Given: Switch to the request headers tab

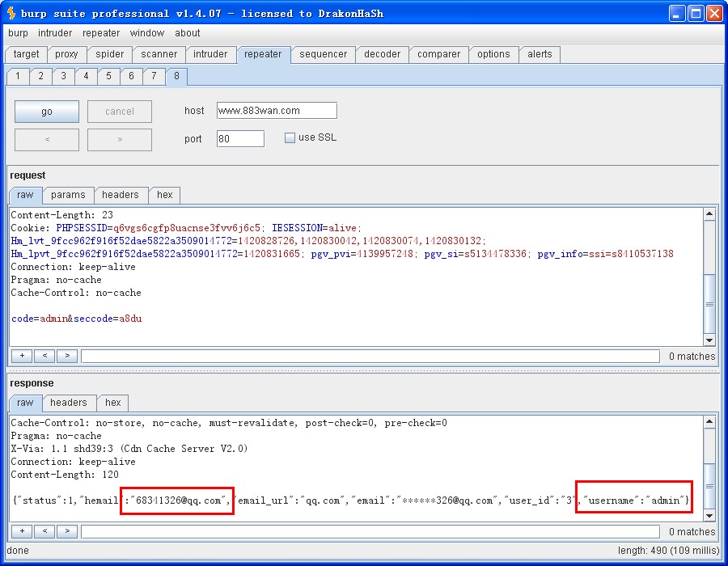Looking at the screenshot, I should click(121, 196).
